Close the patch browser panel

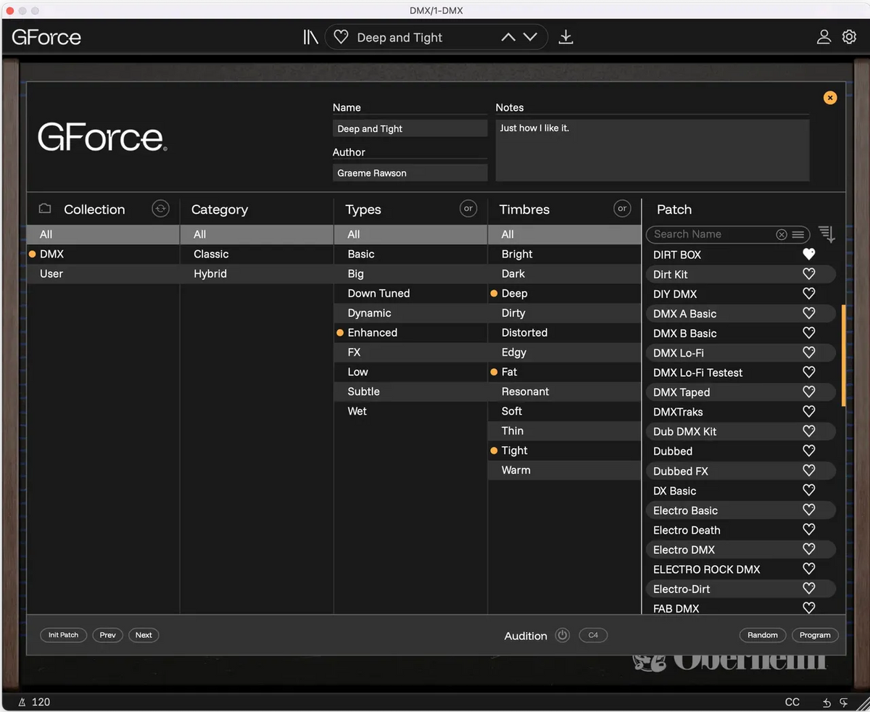[x=830, y=98]
